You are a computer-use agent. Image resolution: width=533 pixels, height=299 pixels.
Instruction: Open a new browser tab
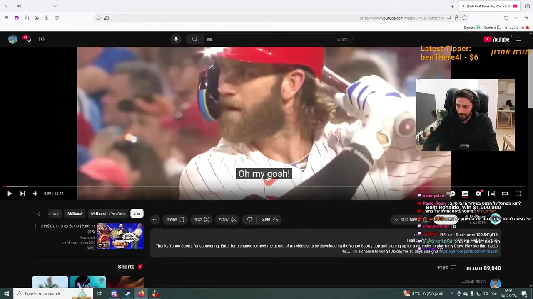coord(452,6)
